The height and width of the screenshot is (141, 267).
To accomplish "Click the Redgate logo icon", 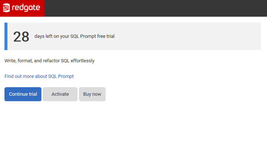I will (6, 8).
